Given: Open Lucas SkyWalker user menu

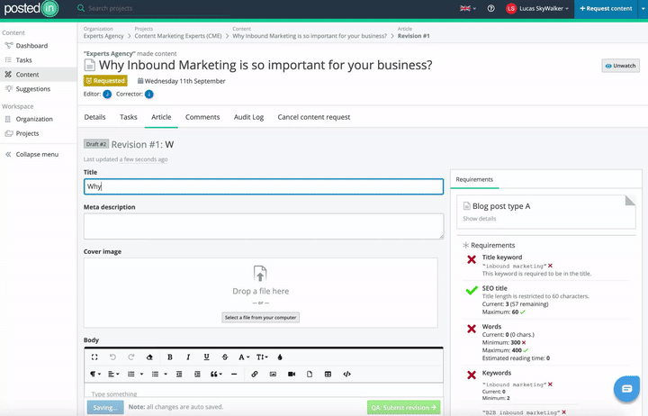Looking at the screenshot, I should click(537, 8).
